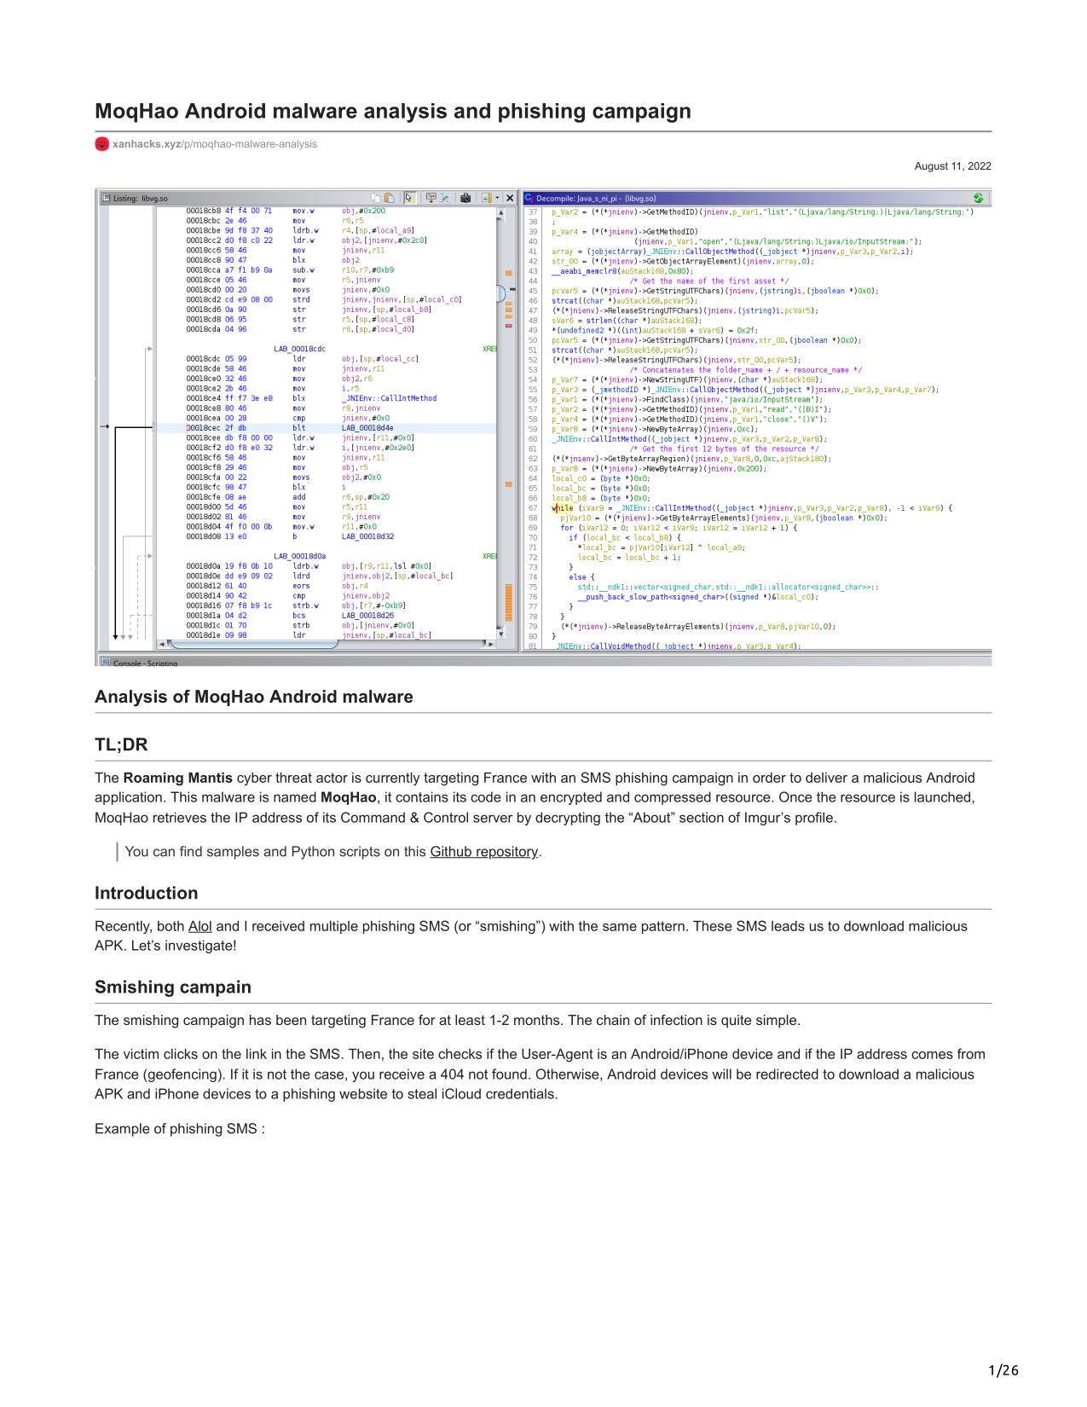Click the bold 'Roaming Mantis' text

(178, 778)
